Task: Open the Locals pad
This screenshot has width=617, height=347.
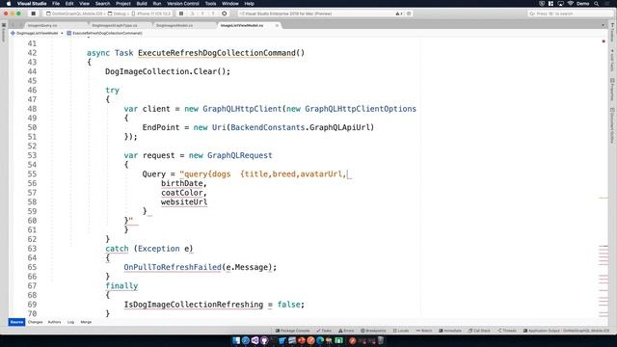Action: coord(401,331)
